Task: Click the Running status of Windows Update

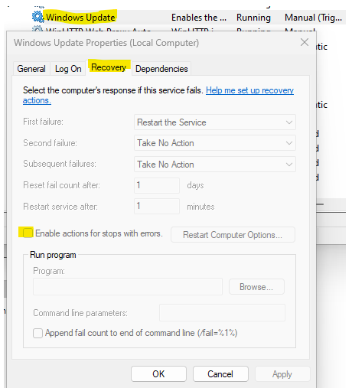Action: coord(253,18)
